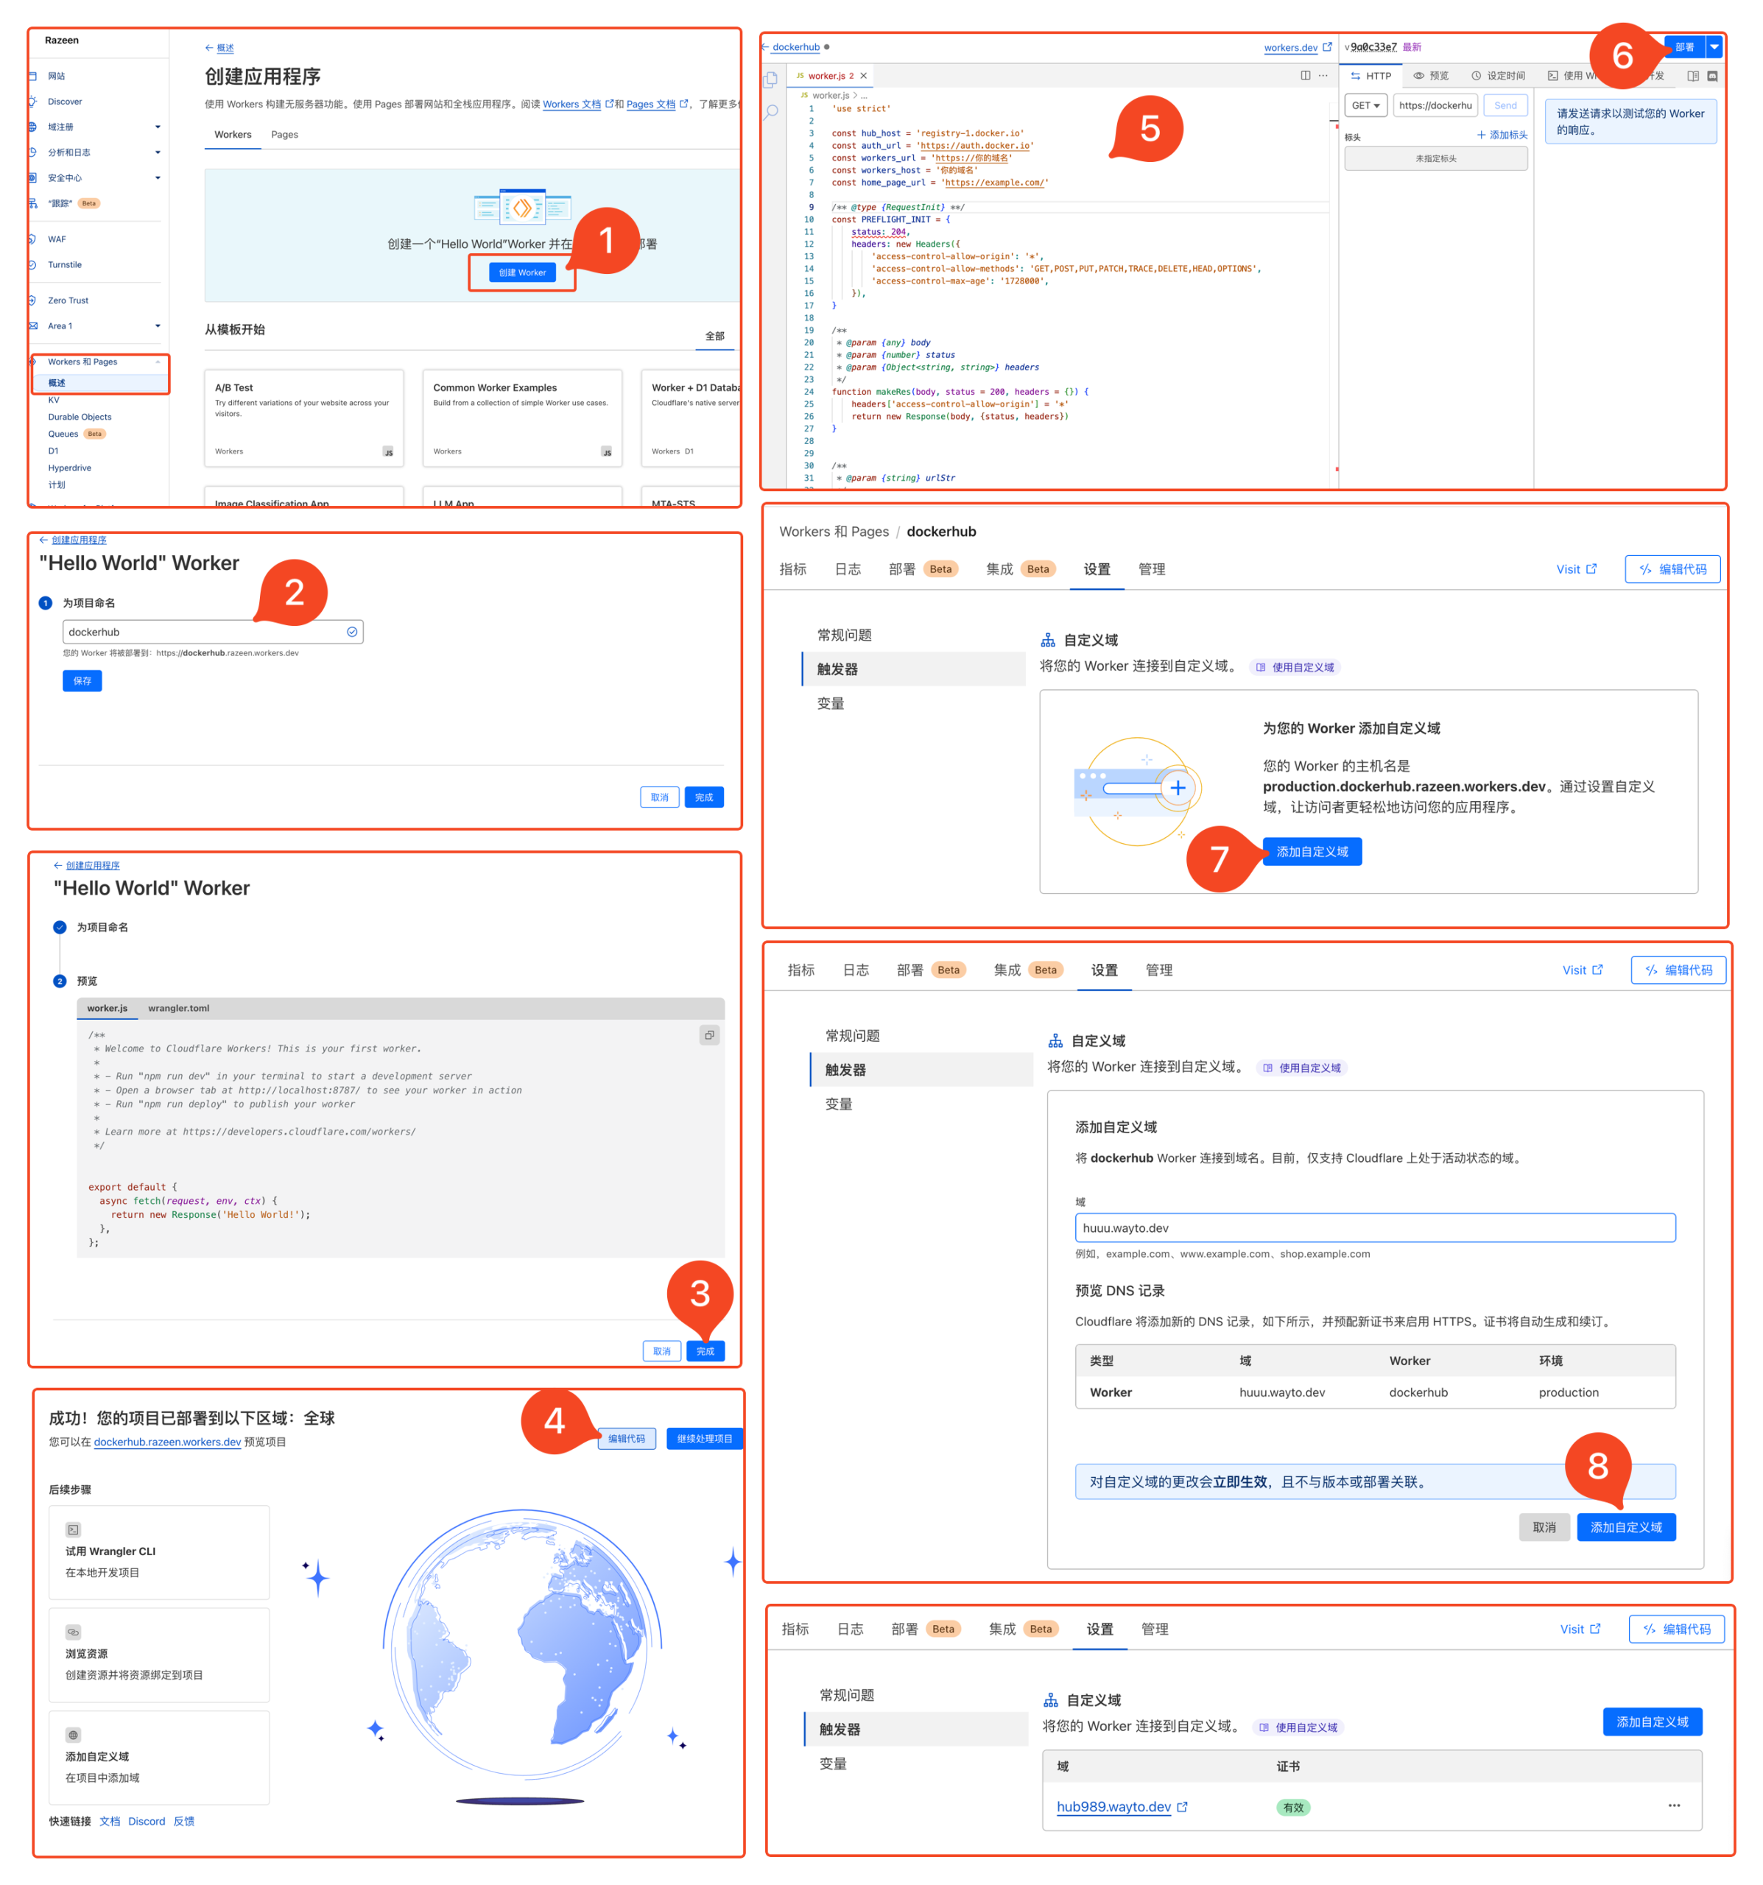Open the file explorer icon in code editor
Viewport: 1763px width, 1885px height.
(771, 80)
